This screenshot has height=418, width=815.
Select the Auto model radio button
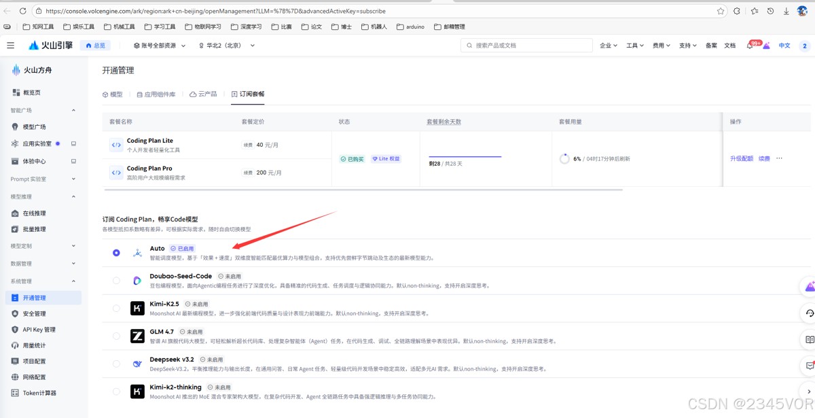tap(117, 253)
